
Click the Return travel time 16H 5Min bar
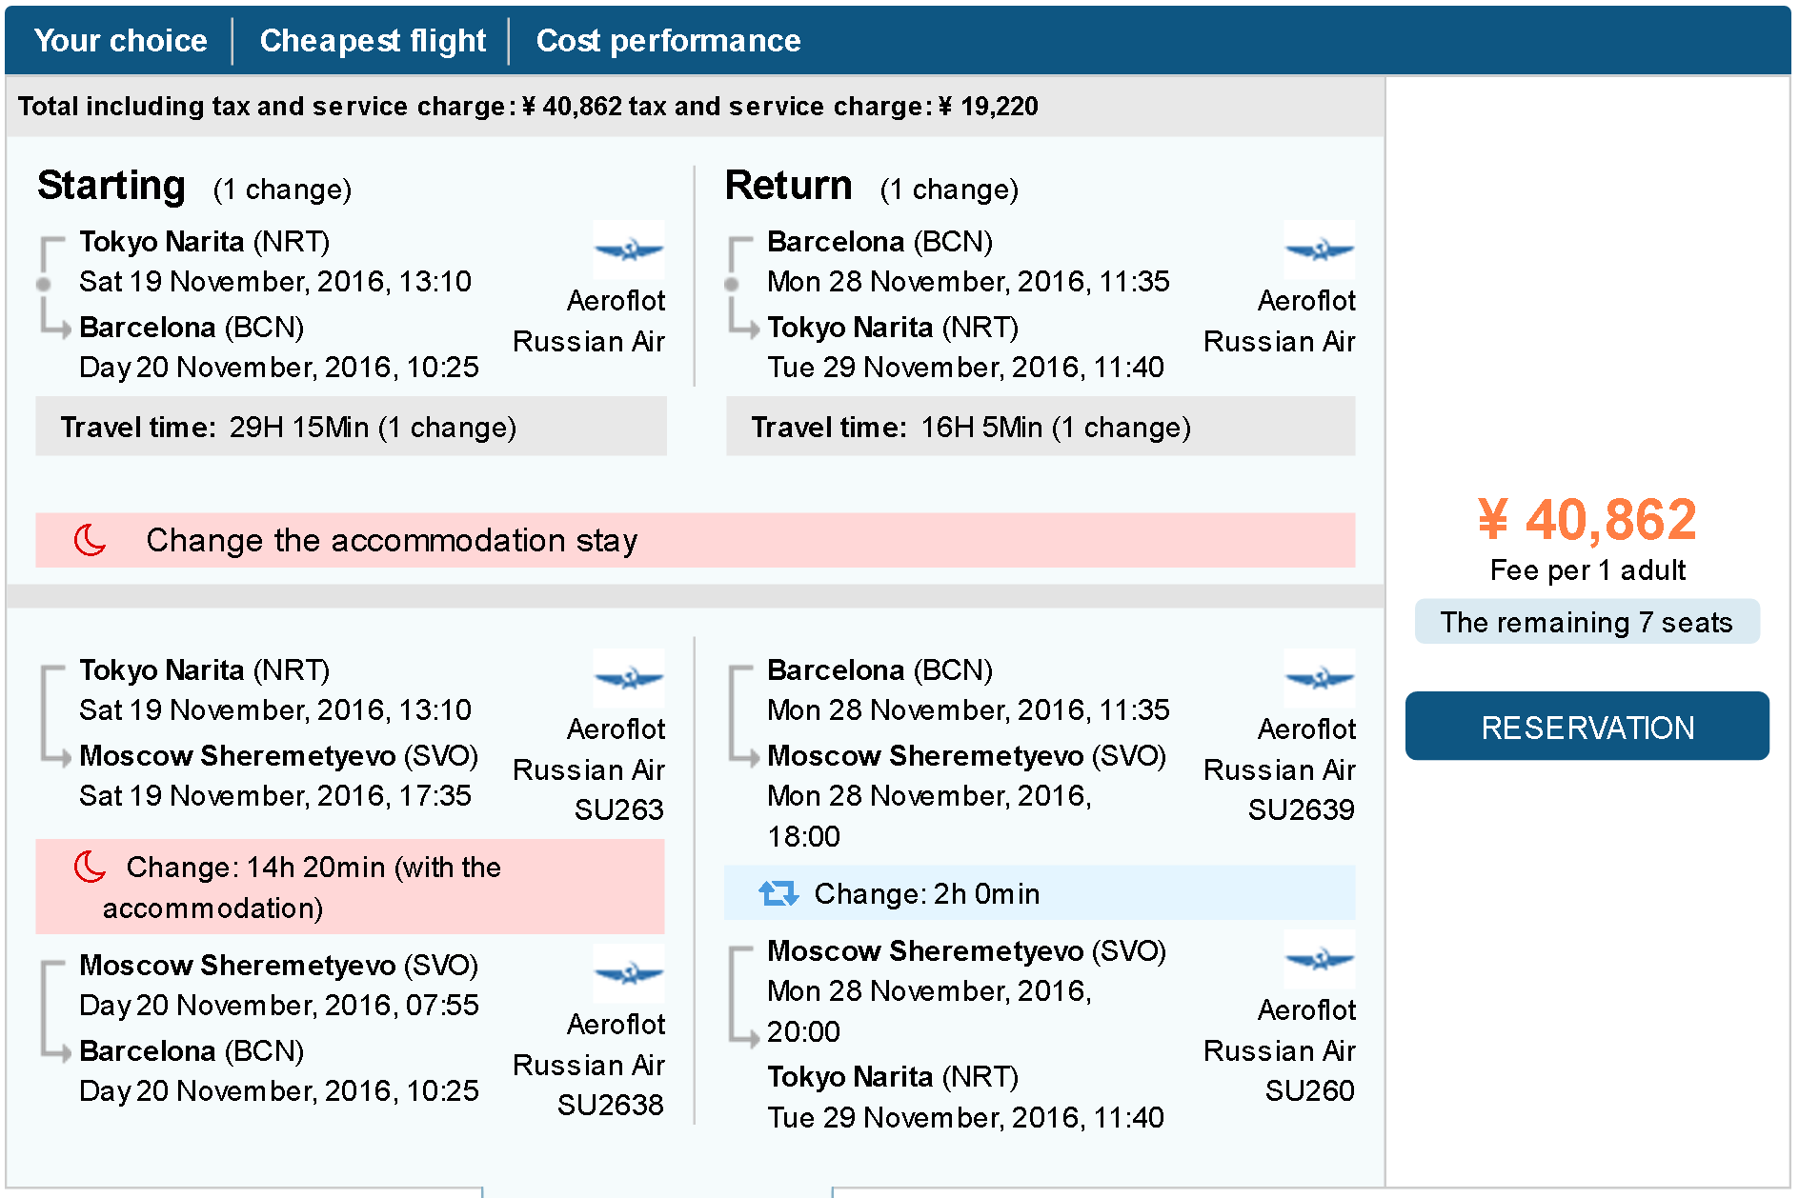point(1041,427)
